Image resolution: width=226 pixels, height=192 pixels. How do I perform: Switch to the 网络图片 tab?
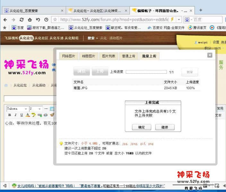tap(69, 56)
